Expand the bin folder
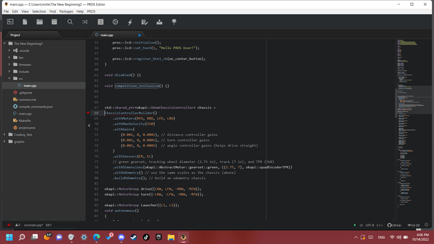The height and width of the screenshot is (244, 434). pos(9,57)
